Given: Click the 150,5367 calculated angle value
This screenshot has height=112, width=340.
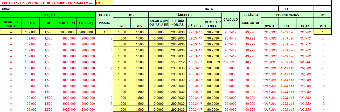Looking at the screenshot, I should click(x=195, y=62).
